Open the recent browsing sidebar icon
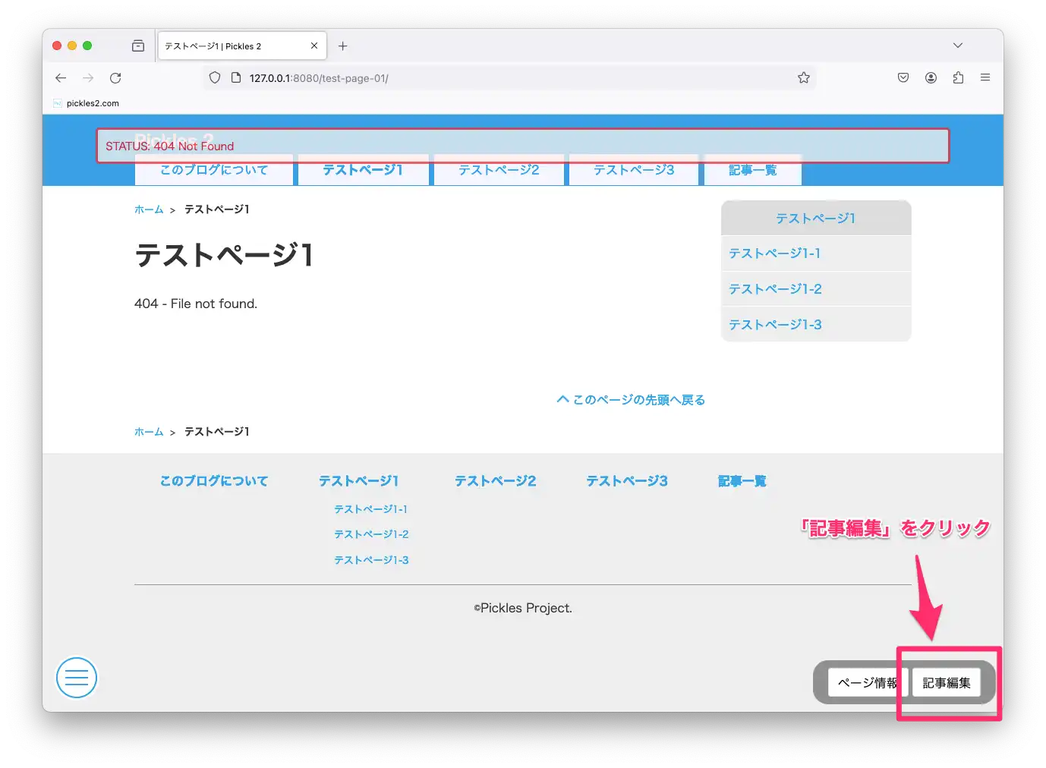The width and height of the screenshot is (1046, 768). click(138, 46)
